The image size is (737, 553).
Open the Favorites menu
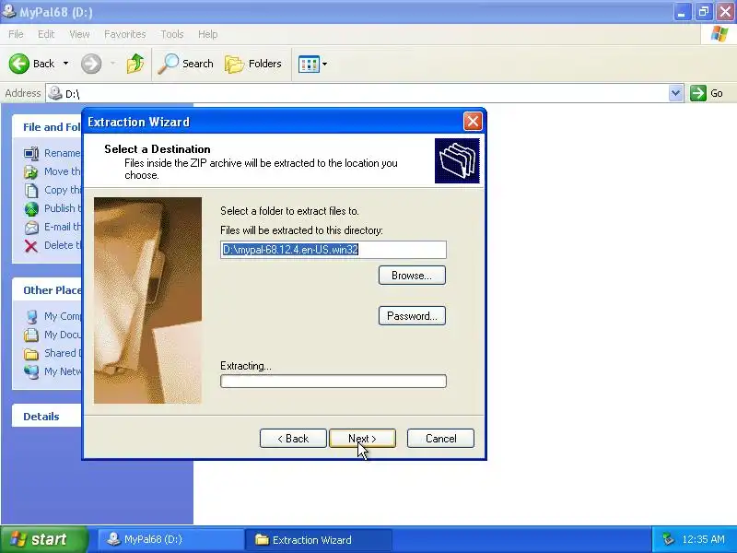coord(125,34)
